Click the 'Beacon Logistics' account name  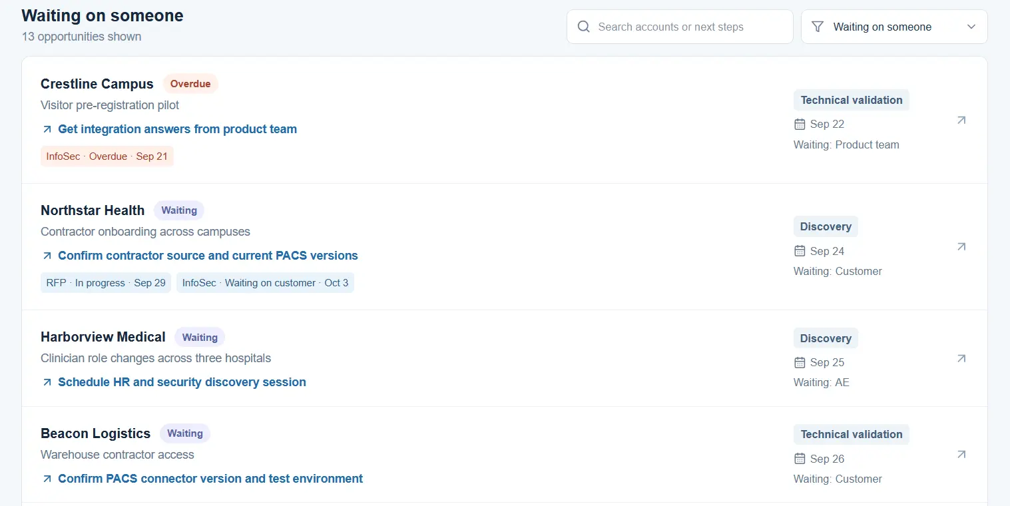96,433
